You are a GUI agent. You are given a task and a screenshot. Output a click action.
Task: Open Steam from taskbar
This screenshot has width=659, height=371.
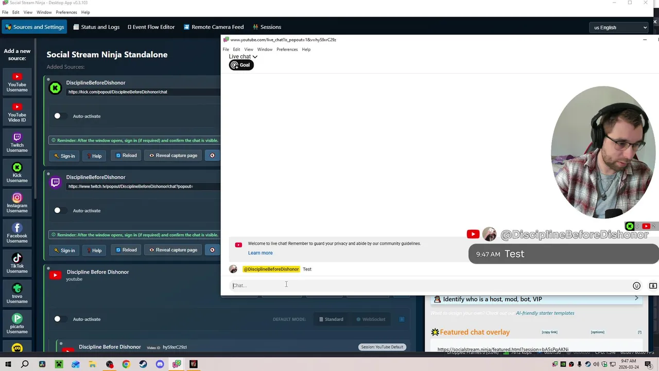click(x=143, y=364)
